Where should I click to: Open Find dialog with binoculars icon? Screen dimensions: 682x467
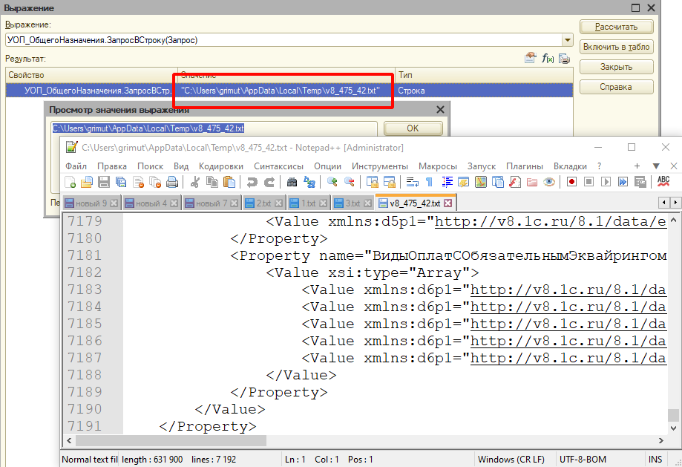pos(292,181)
